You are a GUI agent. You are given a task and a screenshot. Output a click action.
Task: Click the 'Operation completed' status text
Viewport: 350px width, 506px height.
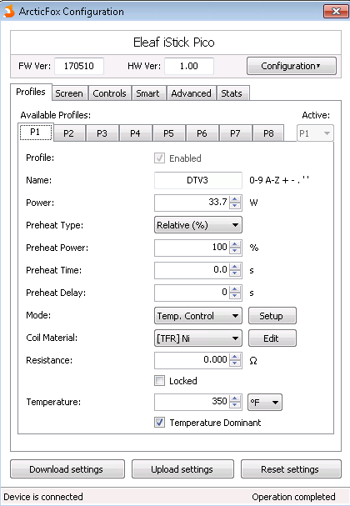293,497
